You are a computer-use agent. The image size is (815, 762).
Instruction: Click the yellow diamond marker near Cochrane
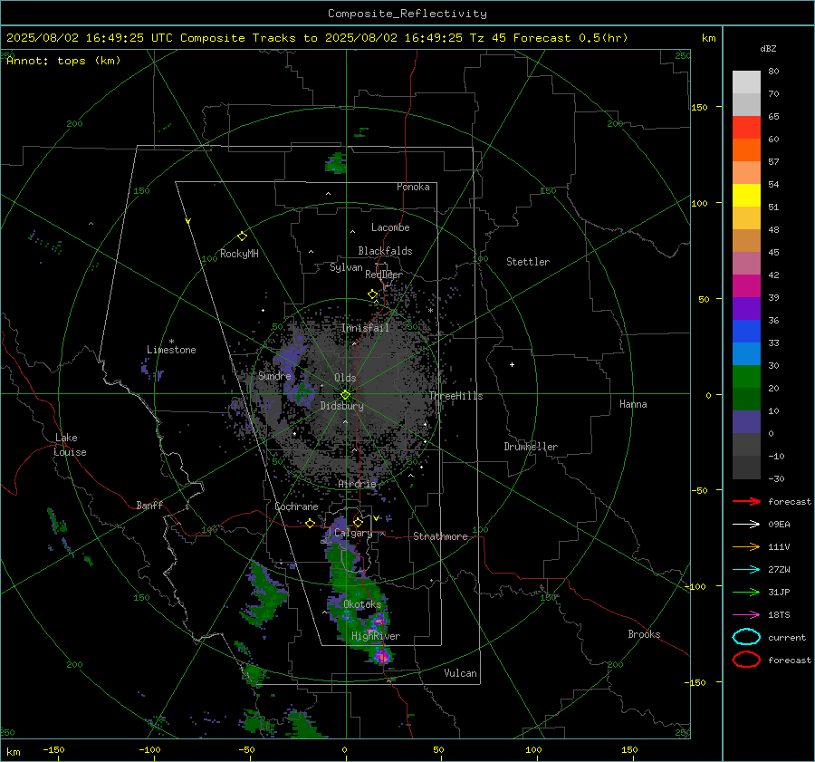point(311,523)
